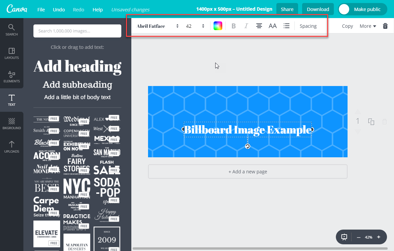
Task: Toggle italic text formatting
Action: [246, 26]
